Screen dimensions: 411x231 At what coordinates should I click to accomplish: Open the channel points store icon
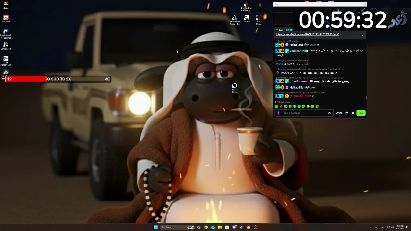pos(347,113)
